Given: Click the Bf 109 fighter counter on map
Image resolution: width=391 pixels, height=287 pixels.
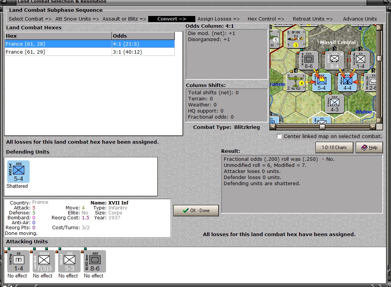Looking at the screenshot, I should [x=296, y=39].
